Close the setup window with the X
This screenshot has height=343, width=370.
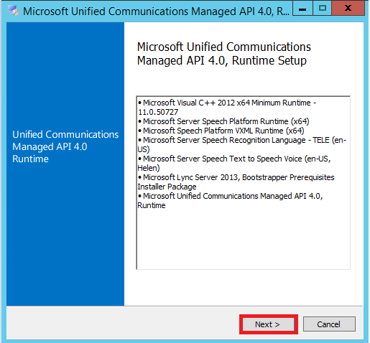tap(348, 9)
